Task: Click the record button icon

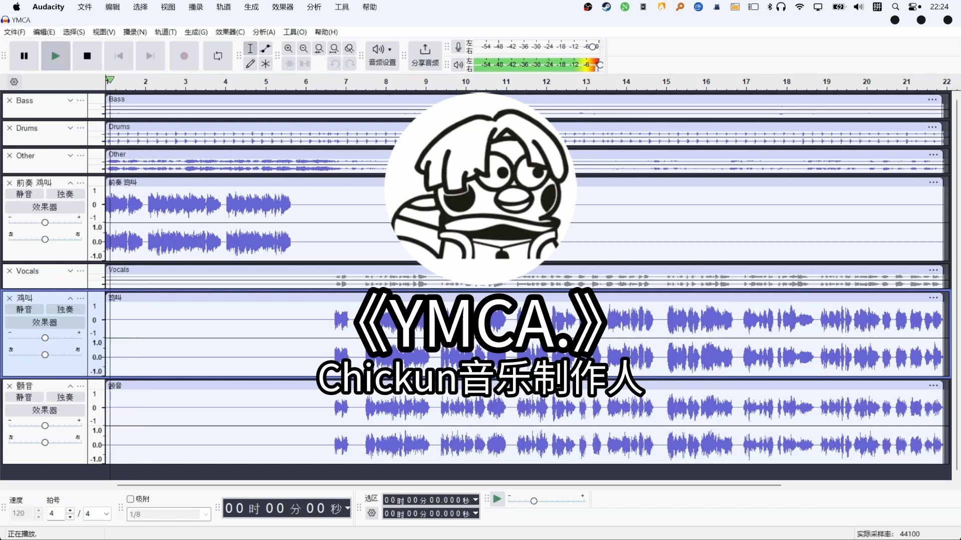Action: [x=184, y=56]
